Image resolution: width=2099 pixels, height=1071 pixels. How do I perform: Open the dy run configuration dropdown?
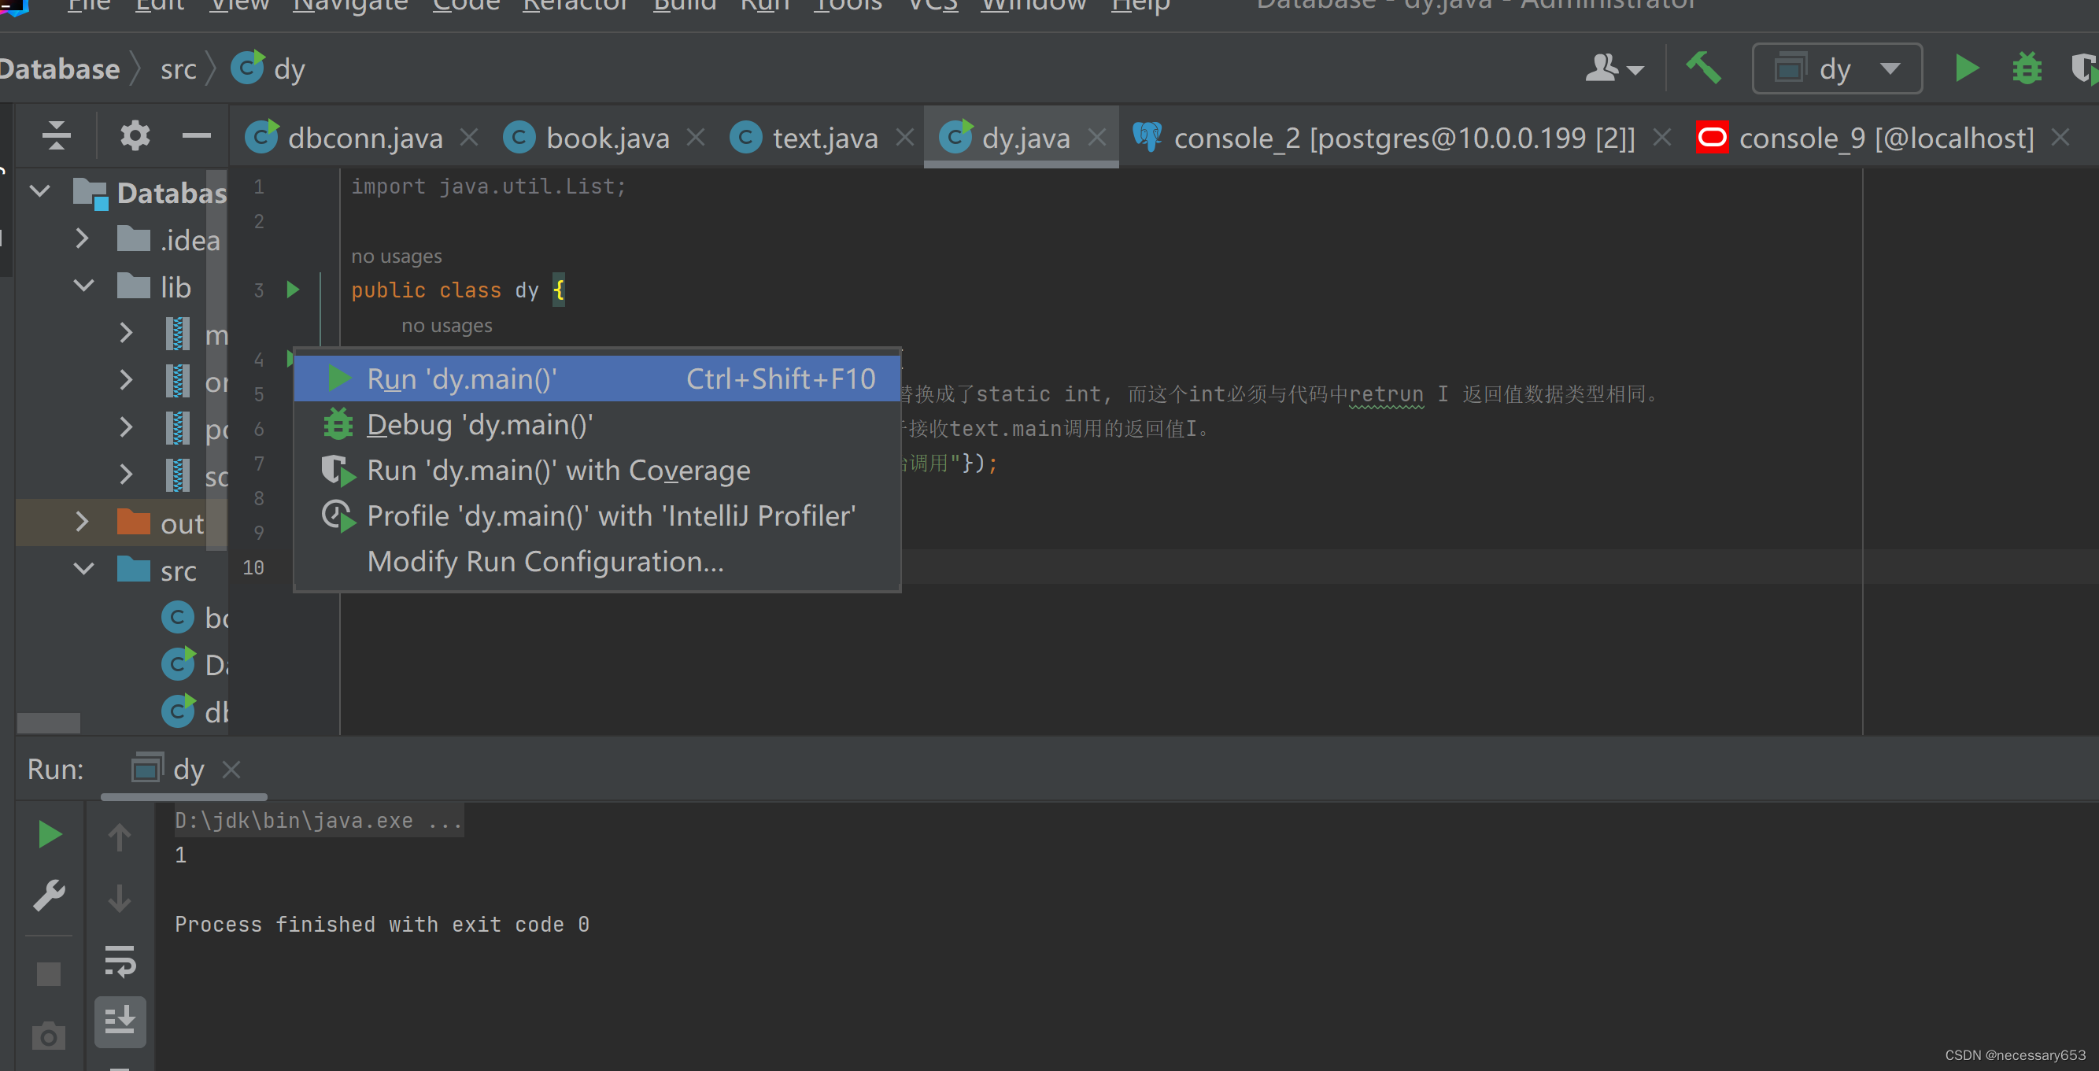pyautogui.click(x=1892, y=68)
